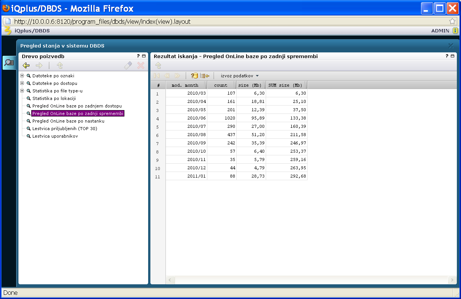Click the ADMIN user label

440,31
